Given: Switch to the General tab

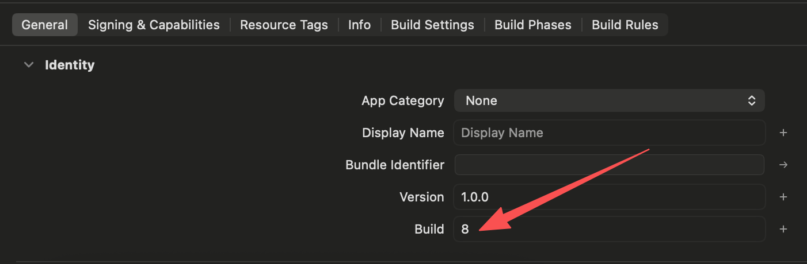Looking at the screenshot, I should point(44,25).
